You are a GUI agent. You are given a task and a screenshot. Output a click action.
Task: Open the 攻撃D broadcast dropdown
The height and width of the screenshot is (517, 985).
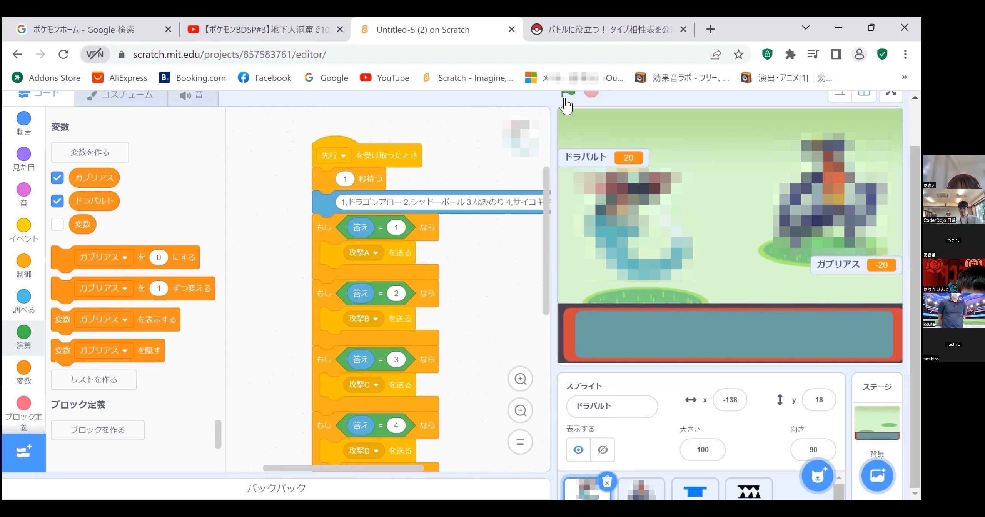[x=364, y=450]
